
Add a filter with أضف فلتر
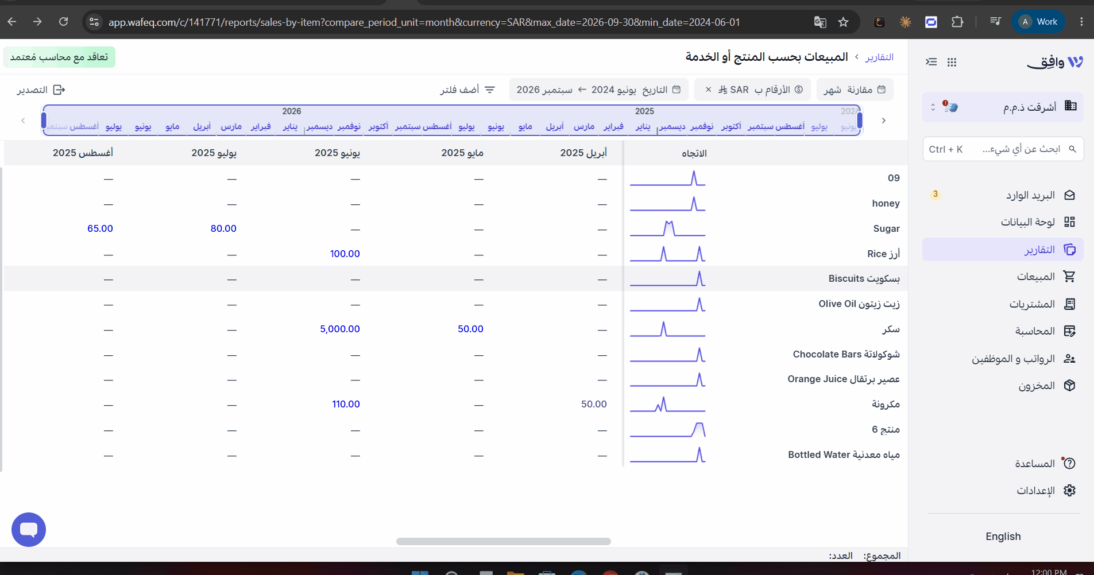tap(467, 90)
